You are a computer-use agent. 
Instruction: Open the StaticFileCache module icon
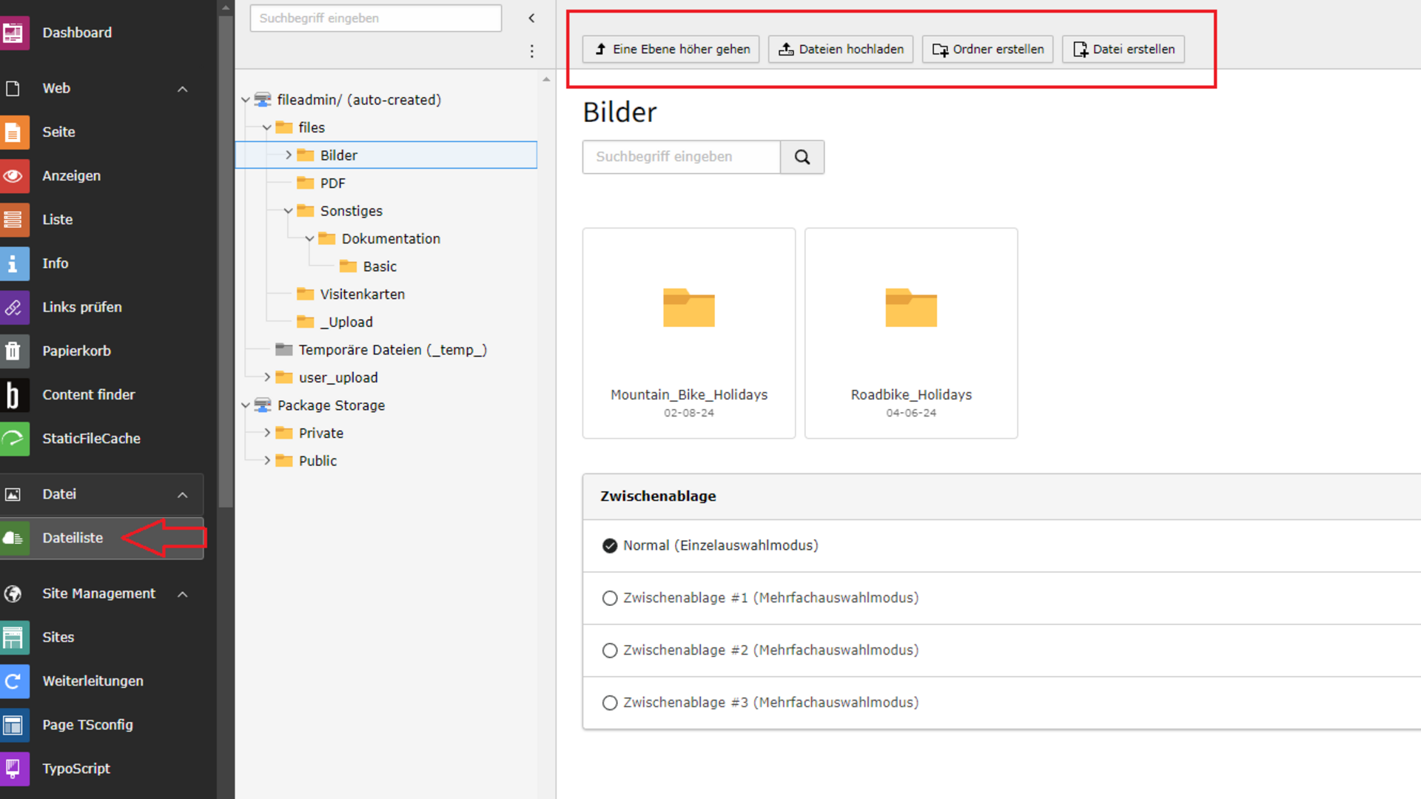pyautogui.click(x=13, y=439)
